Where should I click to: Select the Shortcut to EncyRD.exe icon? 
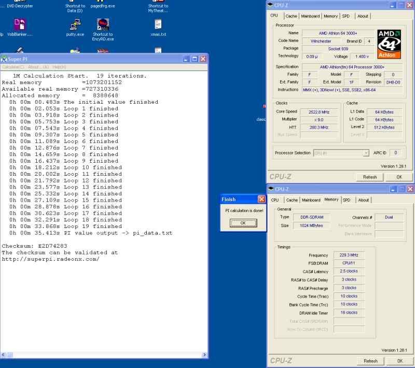103,24
